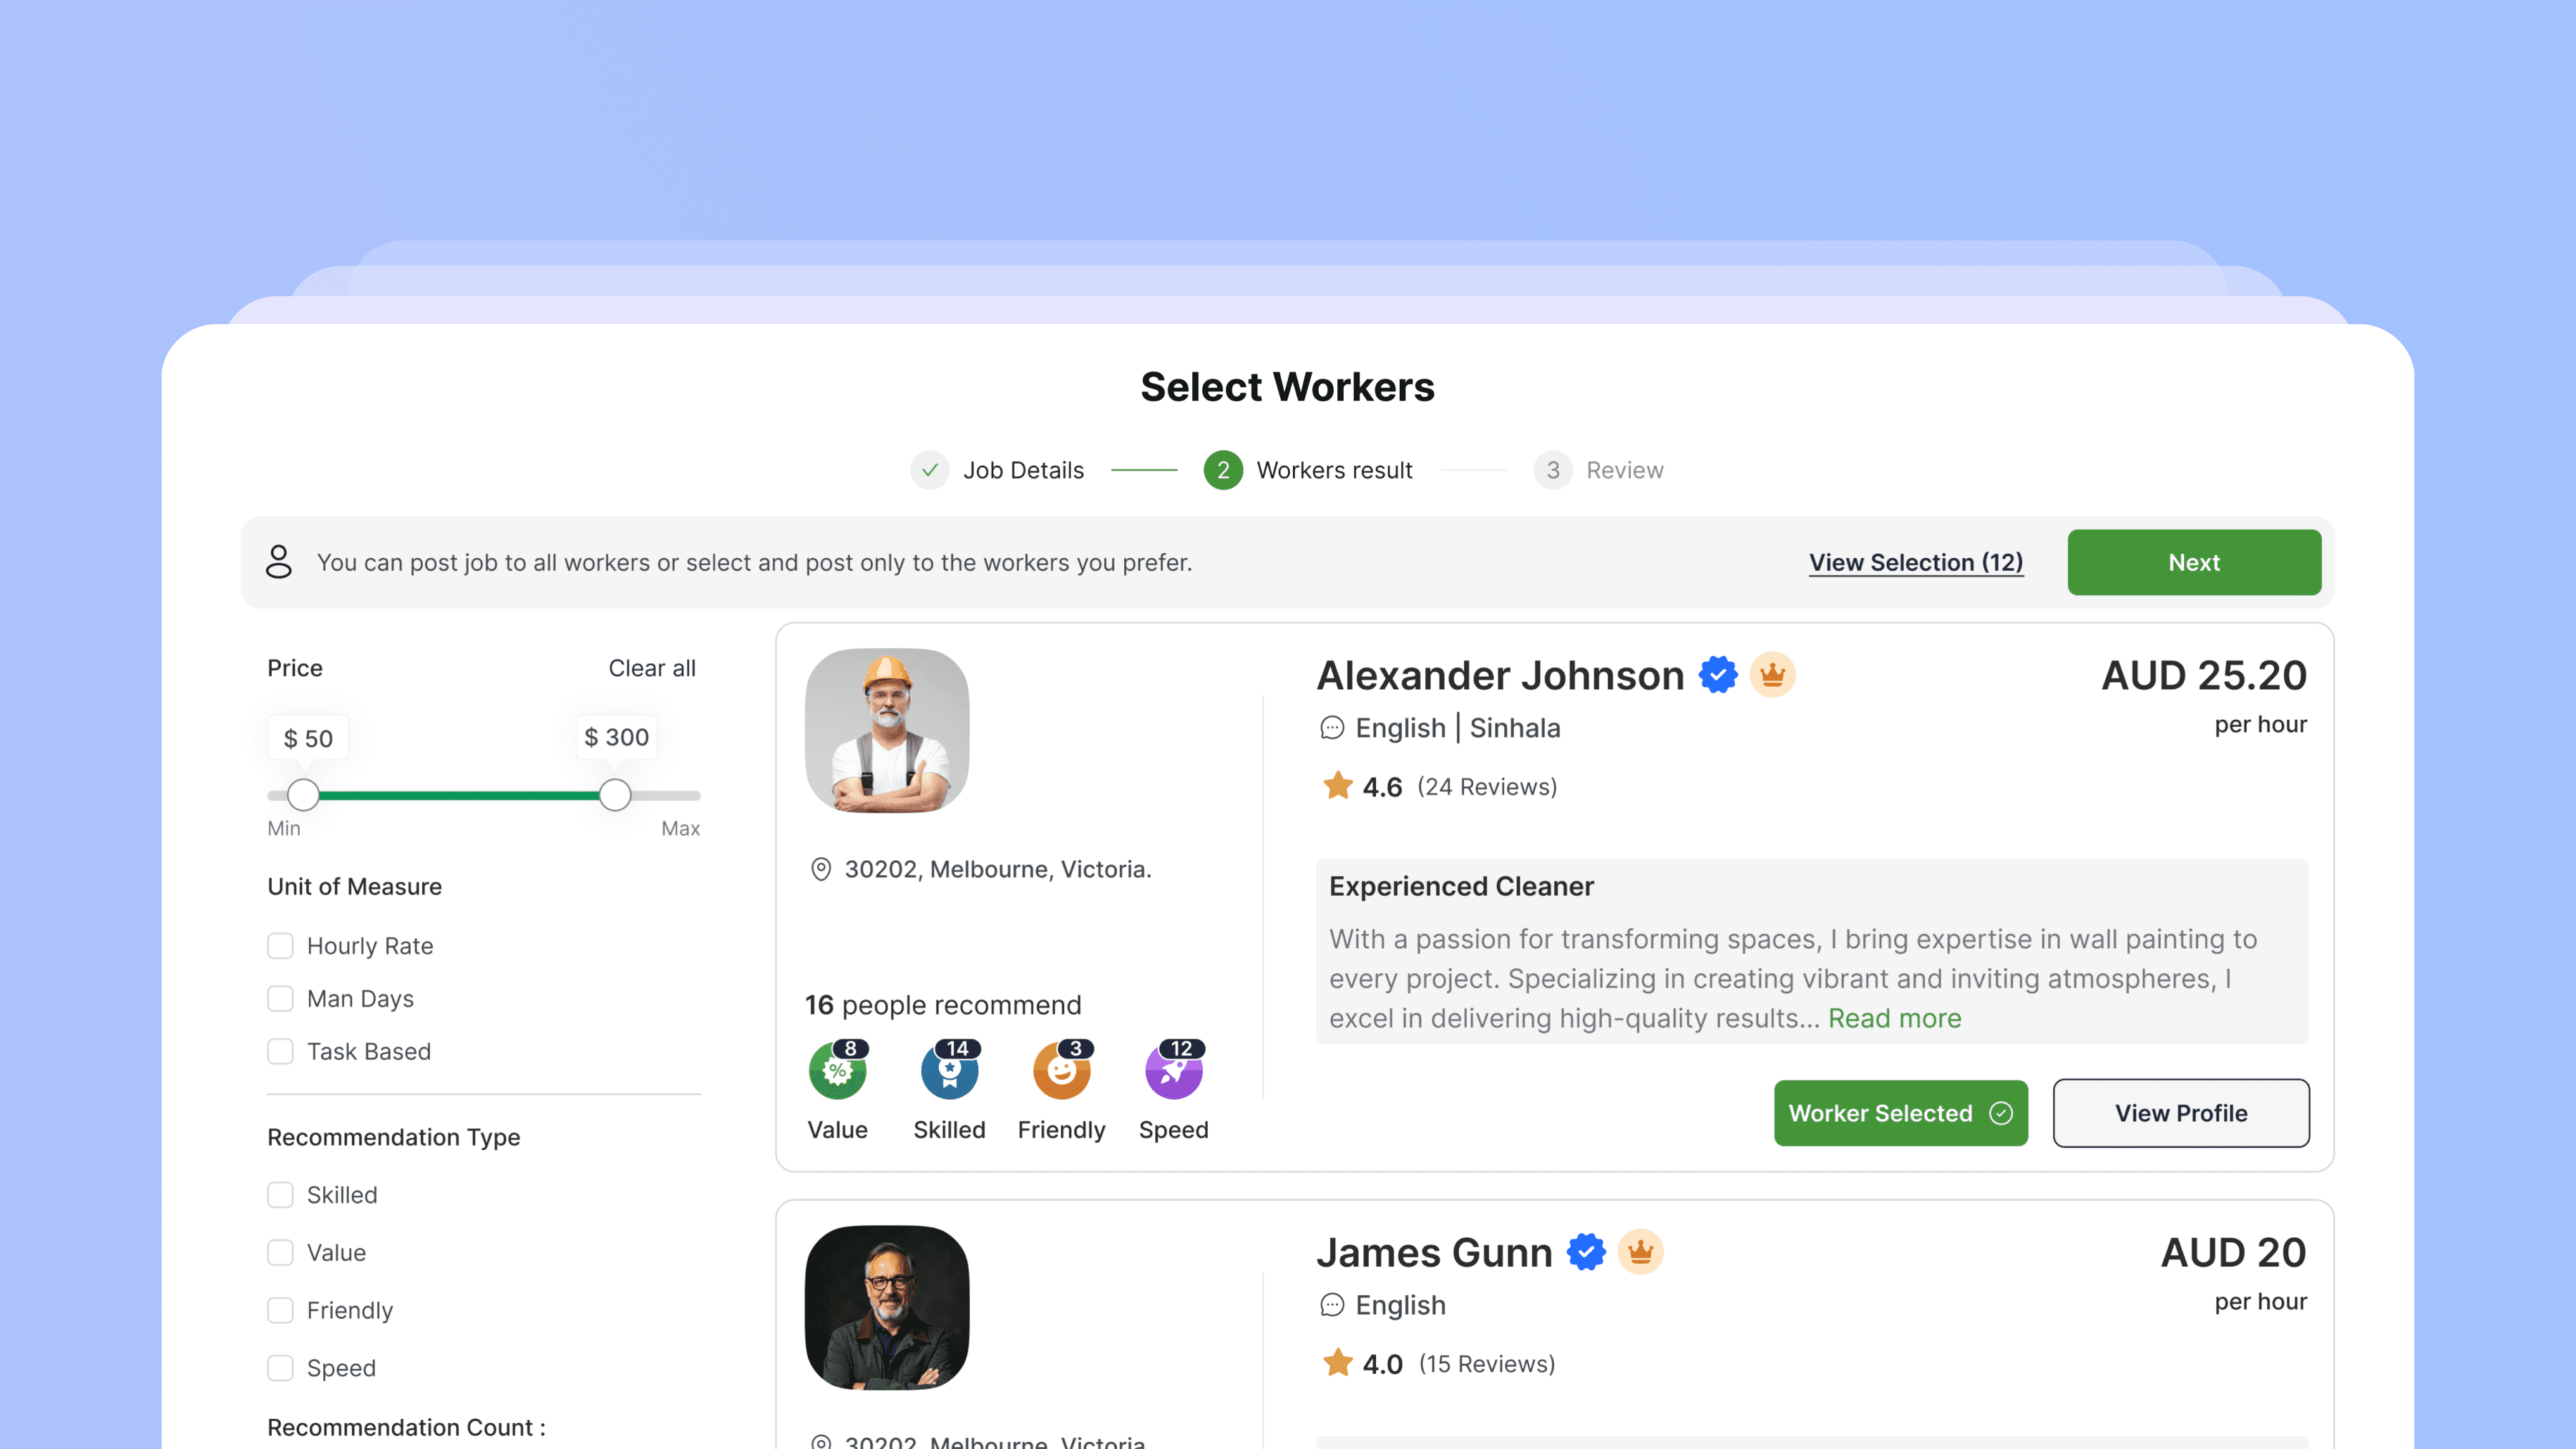Viewport: 2576px width, 1449px height.
Task: Click the Friendly smiley badge icon
Action: coord(1061,1071)
